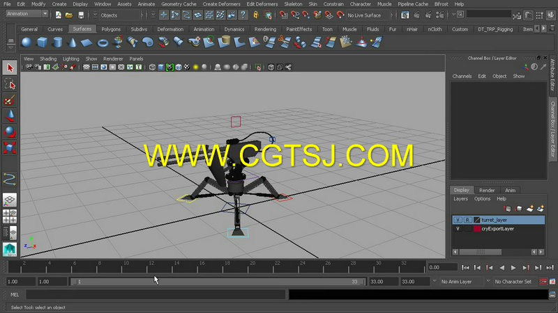This screenshot has width=558, height=313.
Task: Open the Layers menu in Layer Editor
Action: [x=460, y=199]
